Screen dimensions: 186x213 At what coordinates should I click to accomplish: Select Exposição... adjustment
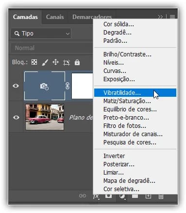coord(119,79)
